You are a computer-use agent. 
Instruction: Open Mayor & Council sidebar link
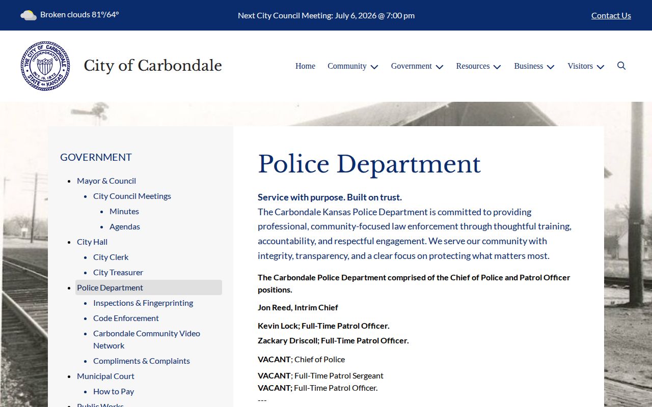point(106,181)
